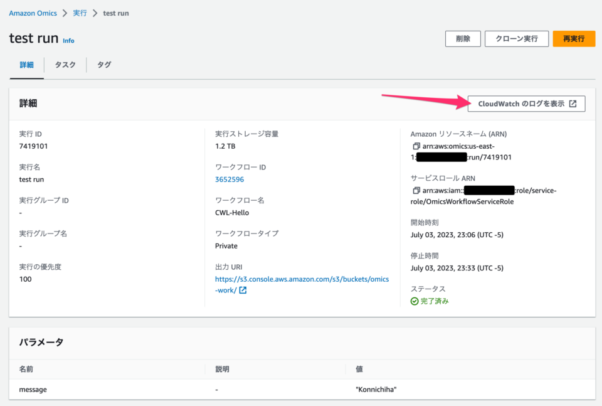This screenshot has width=602, height=406.
Task: Click the orange 再実行 button
Action: coord(574,39)
